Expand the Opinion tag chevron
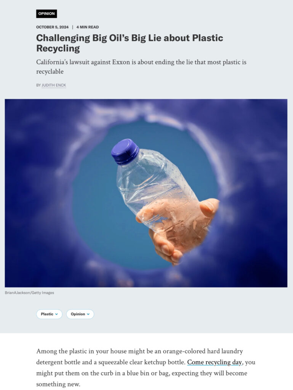 [88, 314]
